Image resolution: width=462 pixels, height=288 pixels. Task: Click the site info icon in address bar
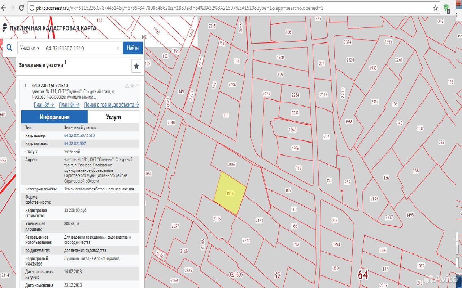click(x=32, y=8)
